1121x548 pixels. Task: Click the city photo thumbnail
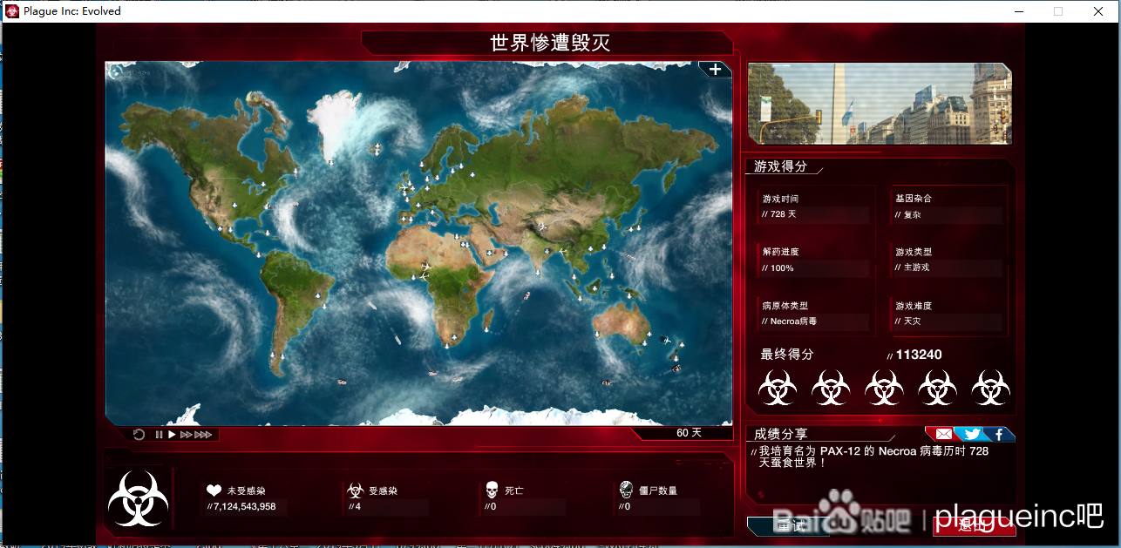880,103
